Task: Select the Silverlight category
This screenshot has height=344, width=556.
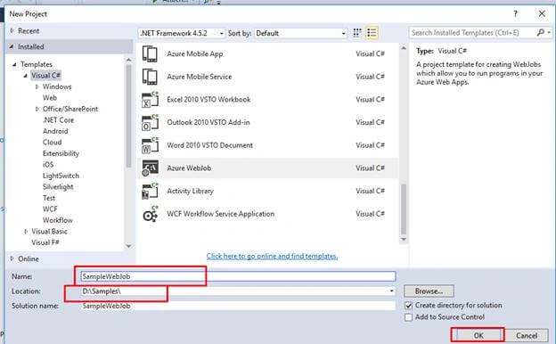Action: point(58,186)
